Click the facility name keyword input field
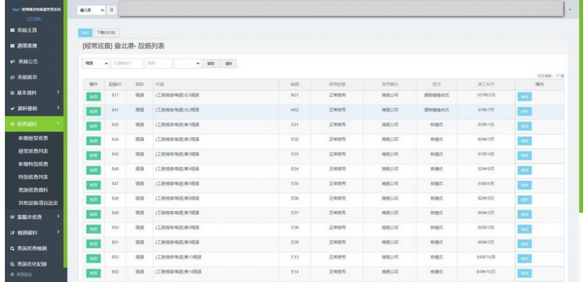Screen dimensions: 588x282 (x=127, y=63)
